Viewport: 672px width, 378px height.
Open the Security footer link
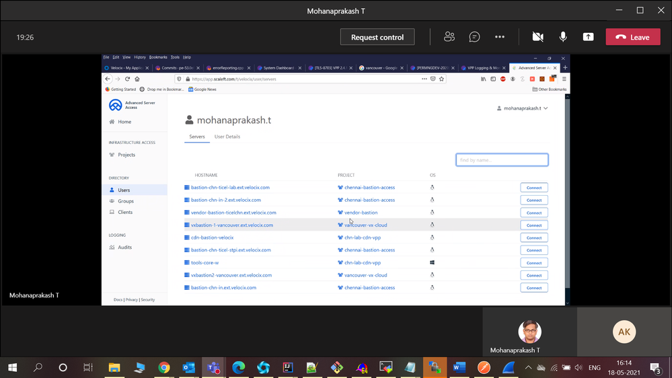148,299
